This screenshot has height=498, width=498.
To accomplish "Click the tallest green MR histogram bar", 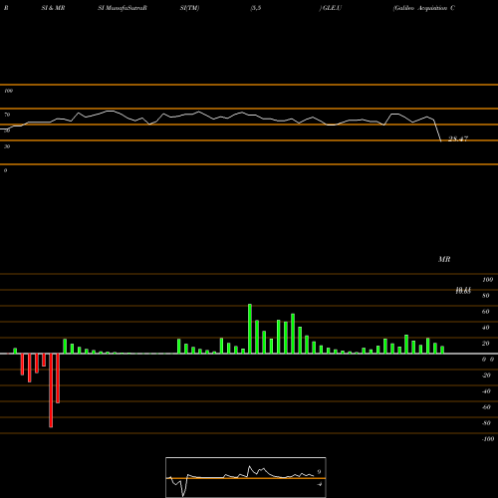I will click(250, 329).
